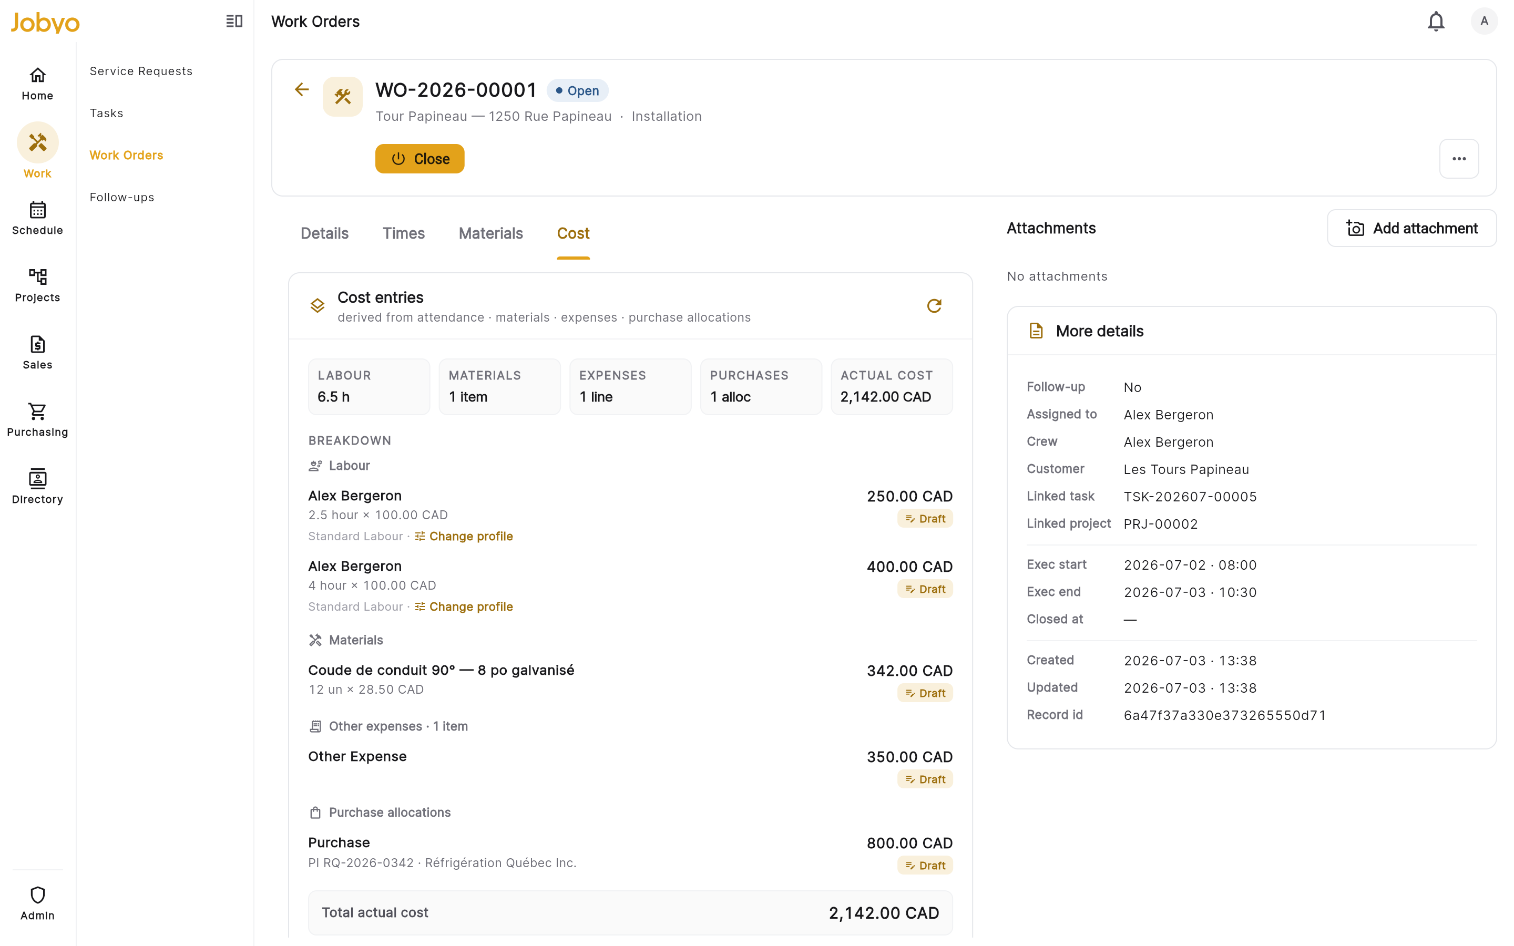Image resolution: width=1514 pixels, height=946 pixels.
Task: Click the Materials 1 item summary card
Action: coord(500,387)
